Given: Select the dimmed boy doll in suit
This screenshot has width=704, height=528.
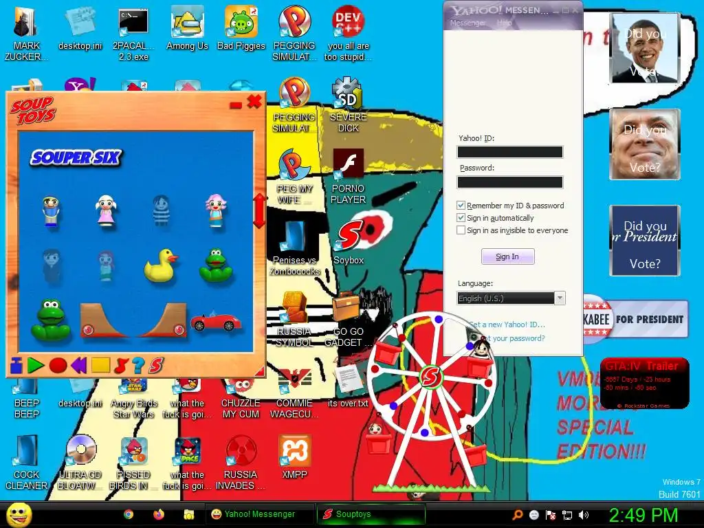Looking at the screenshot, I should tap(52, 266).
